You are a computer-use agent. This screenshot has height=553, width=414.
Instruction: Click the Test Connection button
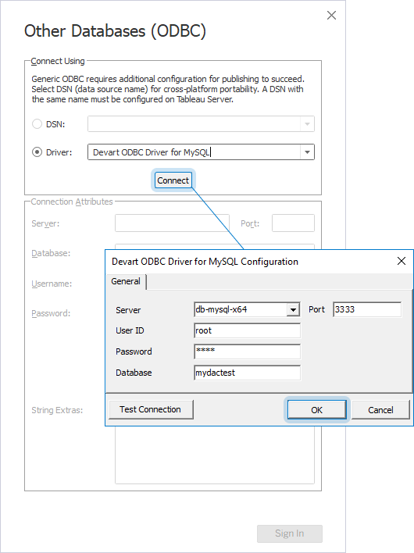[151, 409]
